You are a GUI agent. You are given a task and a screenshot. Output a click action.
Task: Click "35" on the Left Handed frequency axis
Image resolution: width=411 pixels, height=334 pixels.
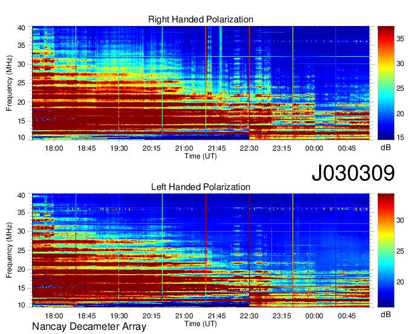21,213
